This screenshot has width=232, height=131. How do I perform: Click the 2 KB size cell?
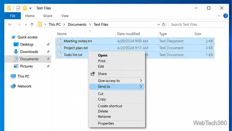(x=209, y=41)
